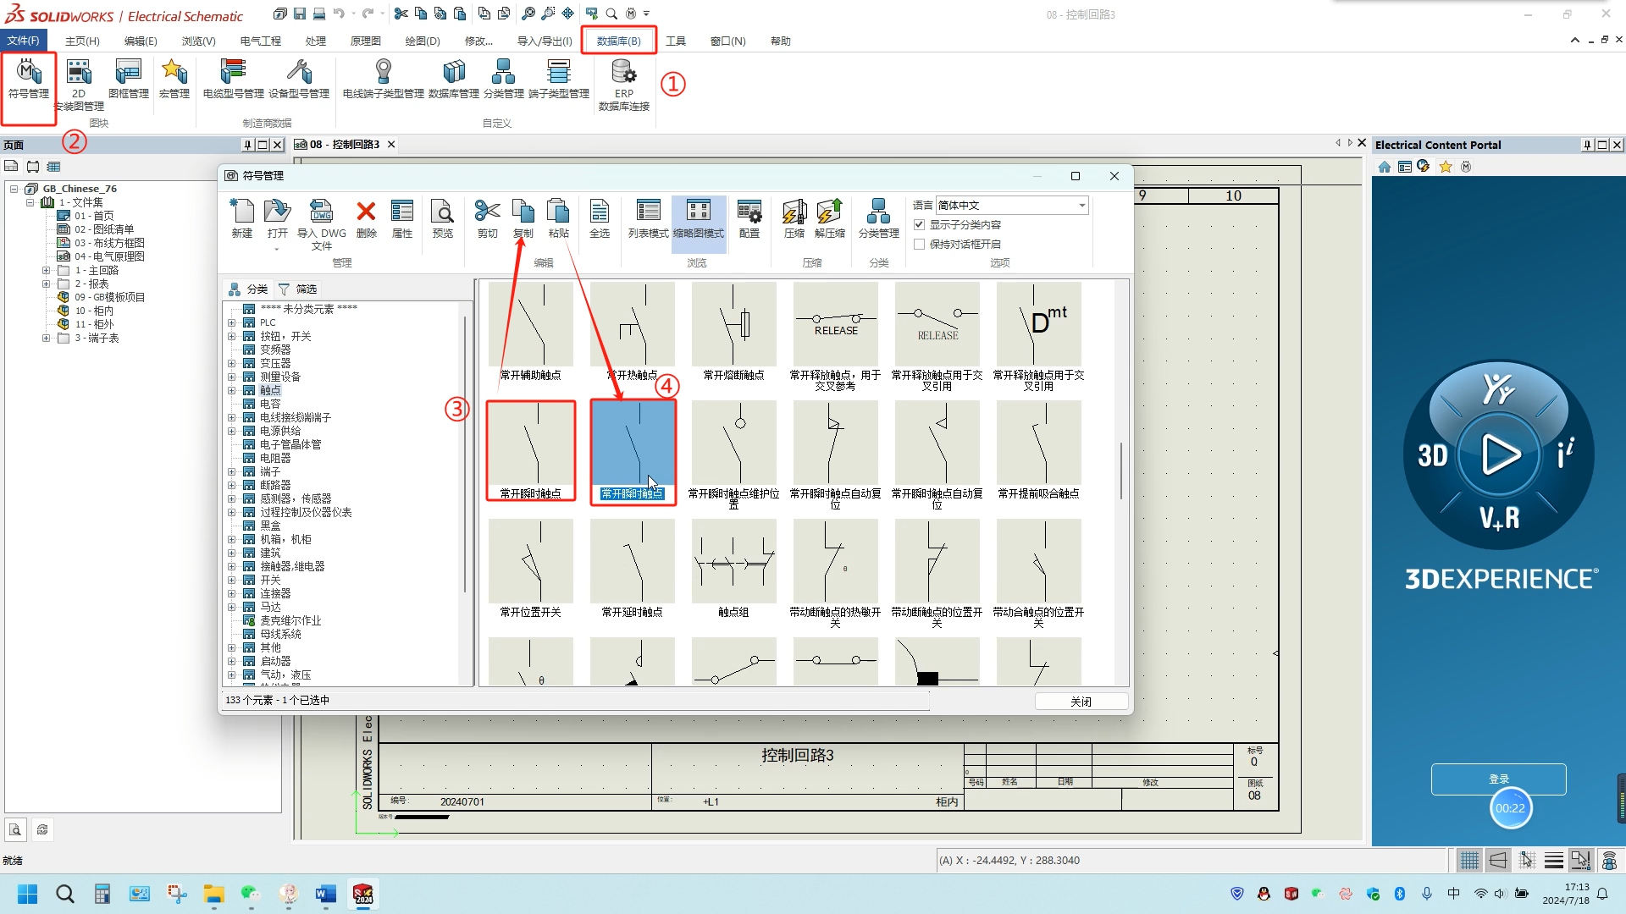The height and width of the screenshot is (914, 1626).
Task: Open 端子类型管理 icon
Action: 559,80
